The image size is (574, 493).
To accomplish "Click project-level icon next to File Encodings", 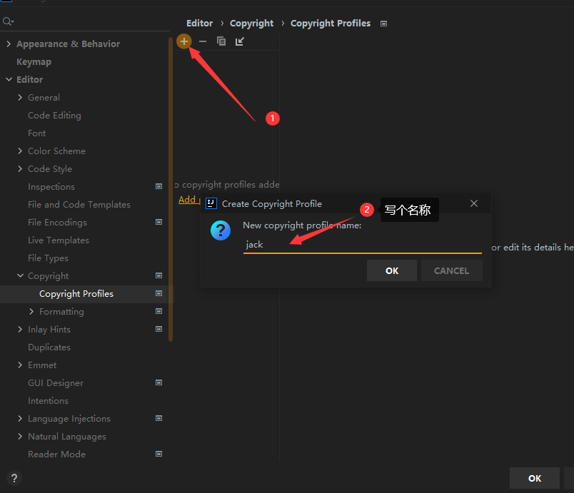I will [x=159, y=222].
